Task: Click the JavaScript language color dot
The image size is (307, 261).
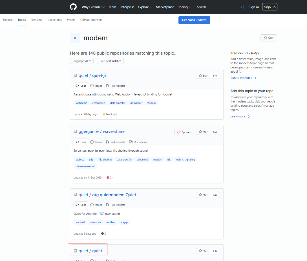Action: click(104, 114)
